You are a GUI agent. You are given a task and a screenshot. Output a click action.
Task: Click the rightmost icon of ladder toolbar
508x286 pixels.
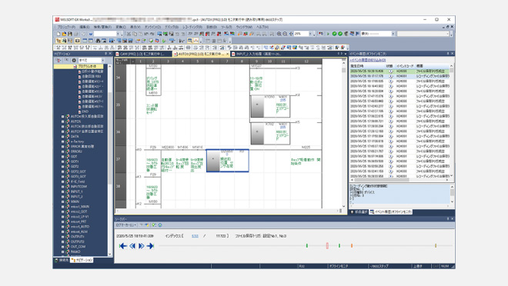pyautogui.click(x=343, y=48)
